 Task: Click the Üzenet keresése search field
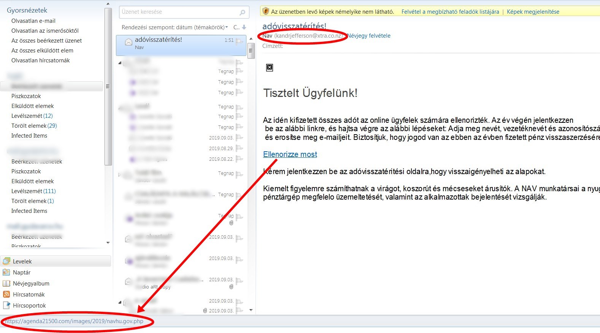[x=179, y=12]
